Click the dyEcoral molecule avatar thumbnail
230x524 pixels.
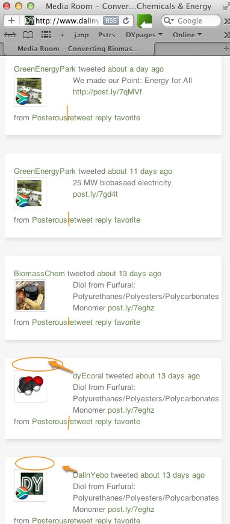[30, 386]
